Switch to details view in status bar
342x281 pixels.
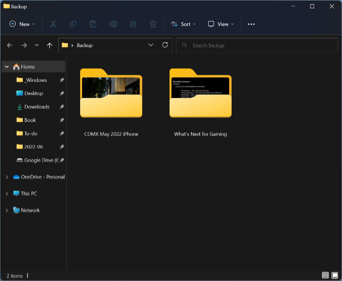(325, 276)
